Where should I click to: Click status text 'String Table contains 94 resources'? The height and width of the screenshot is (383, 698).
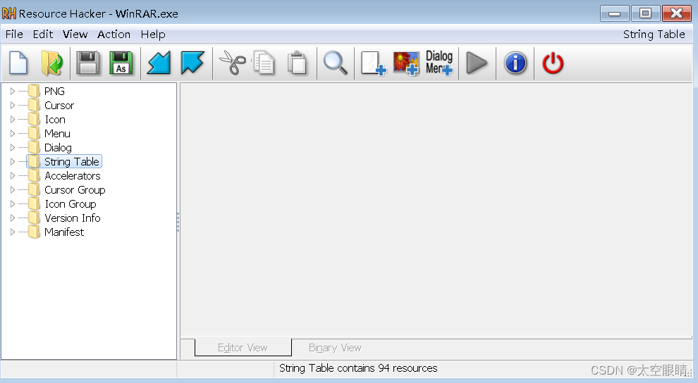[x=358, y=368]
